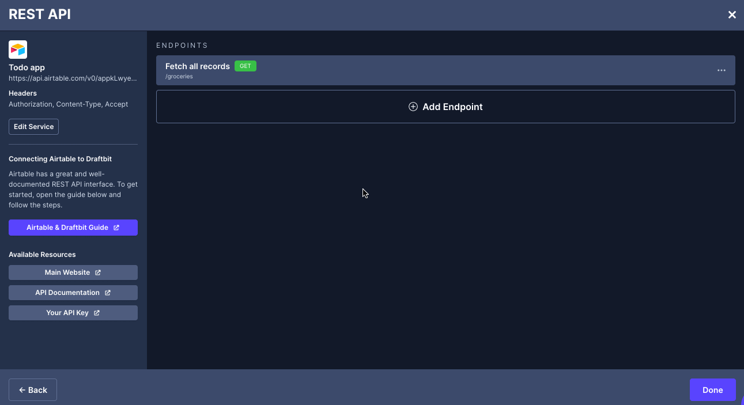Click the Headers label
744x405 pixels.
[x=22, y=93]
